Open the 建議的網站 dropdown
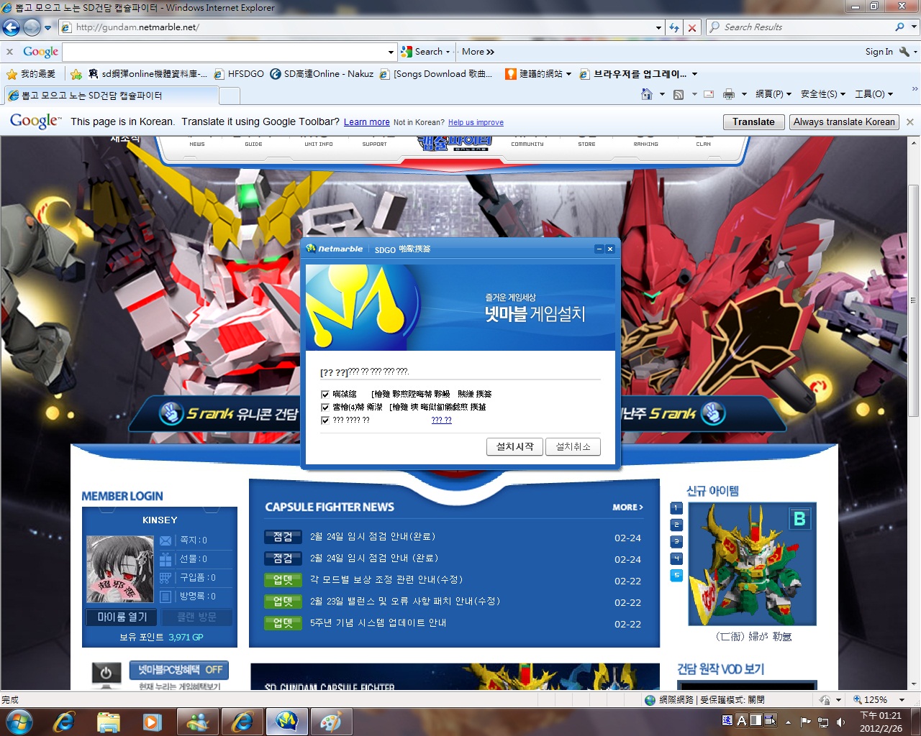 point(569,74)
